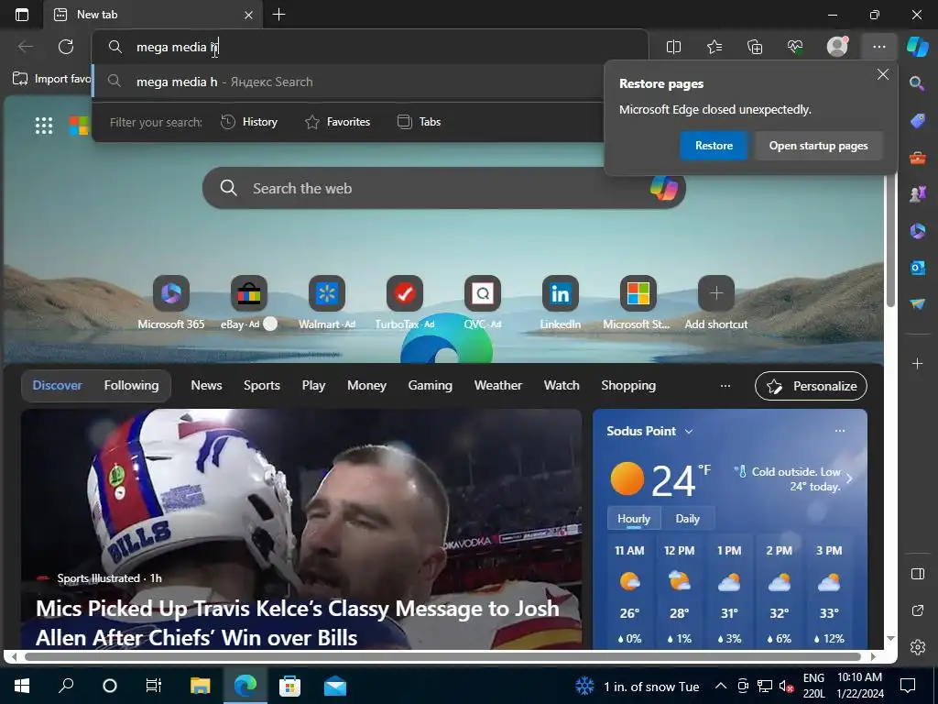
Task: Open Copilot icon in the search box
Action: click(x=664, y=188)
